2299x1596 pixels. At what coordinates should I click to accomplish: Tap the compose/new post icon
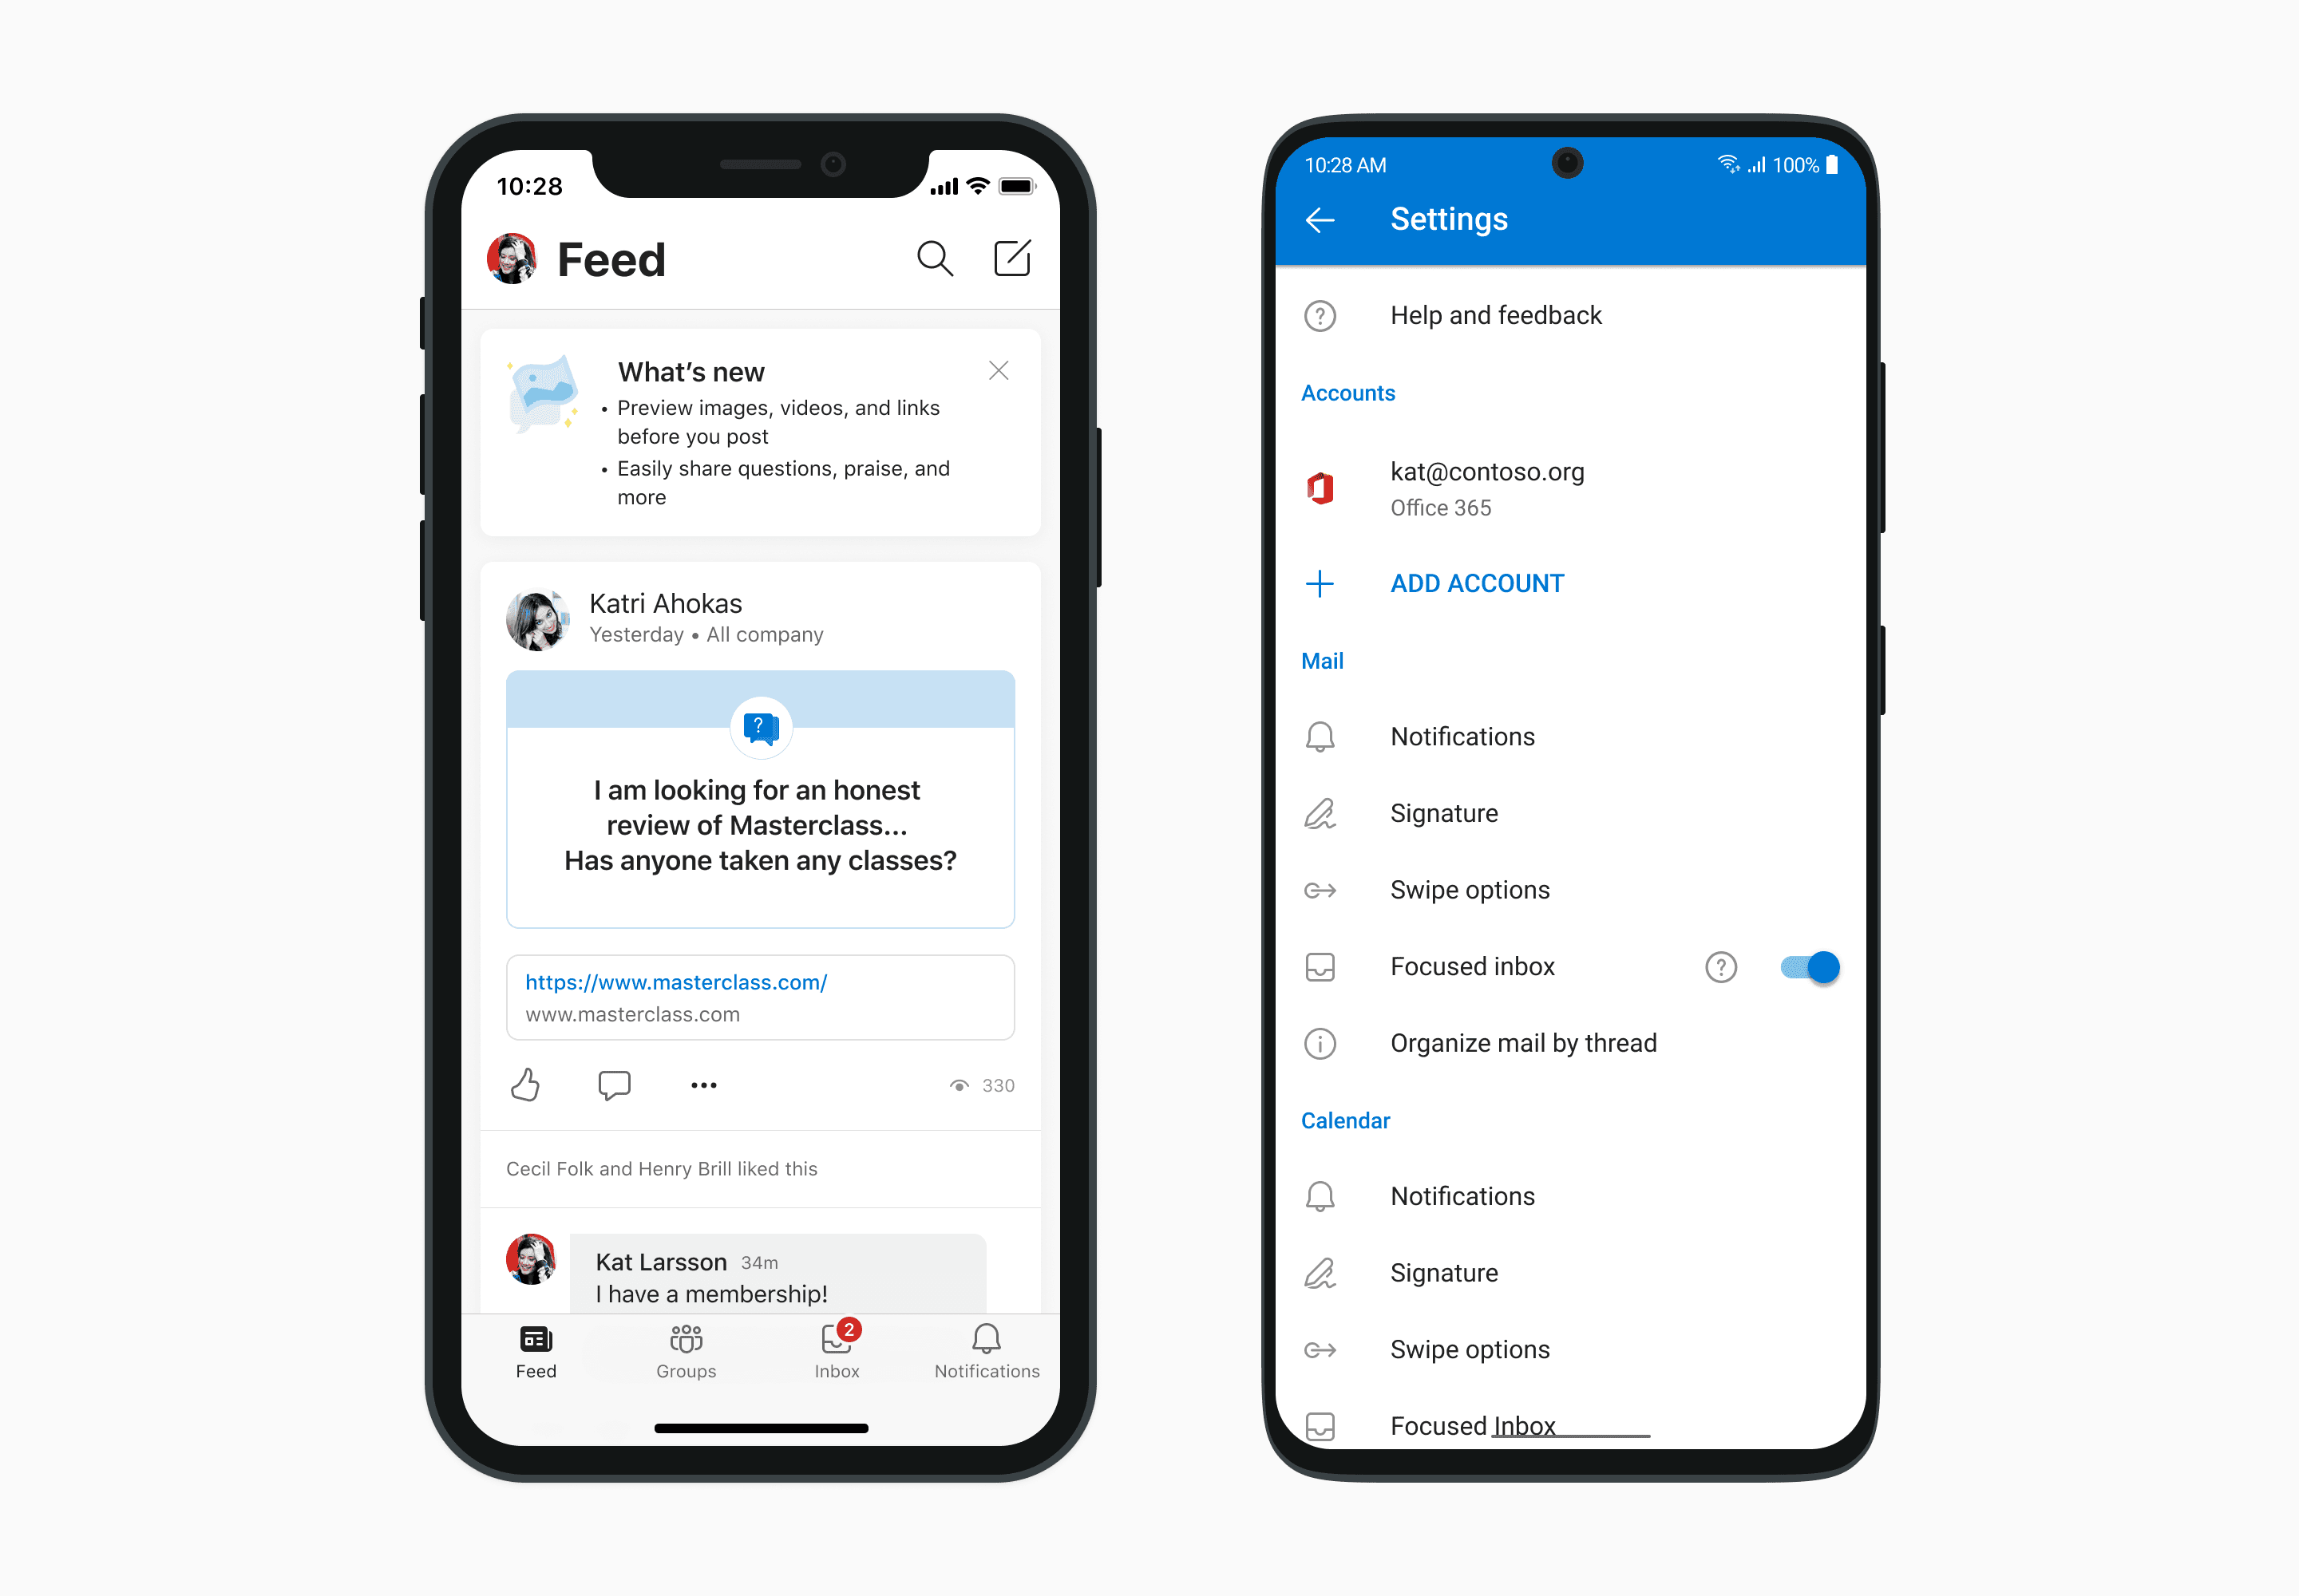[1011, 257]
